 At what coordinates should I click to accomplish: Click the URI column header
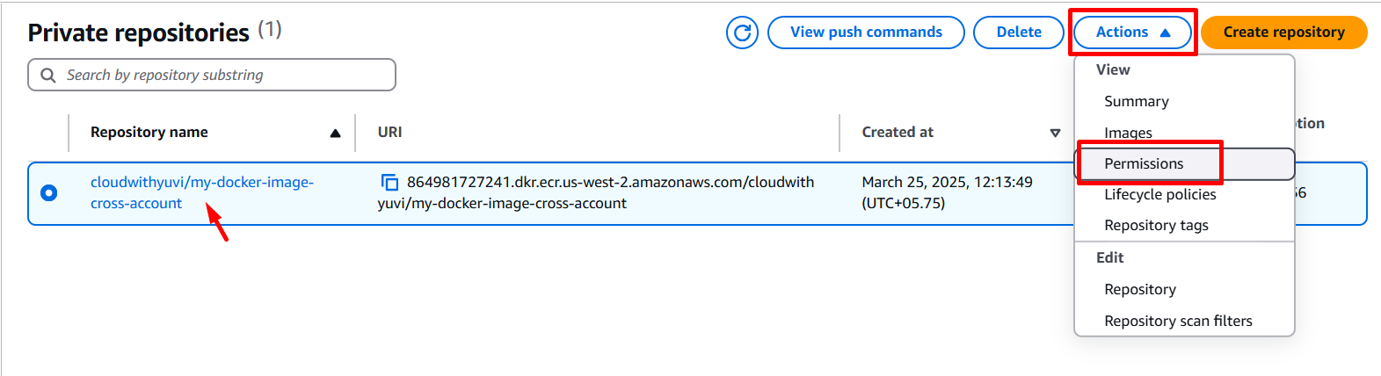tap(390, 132)
